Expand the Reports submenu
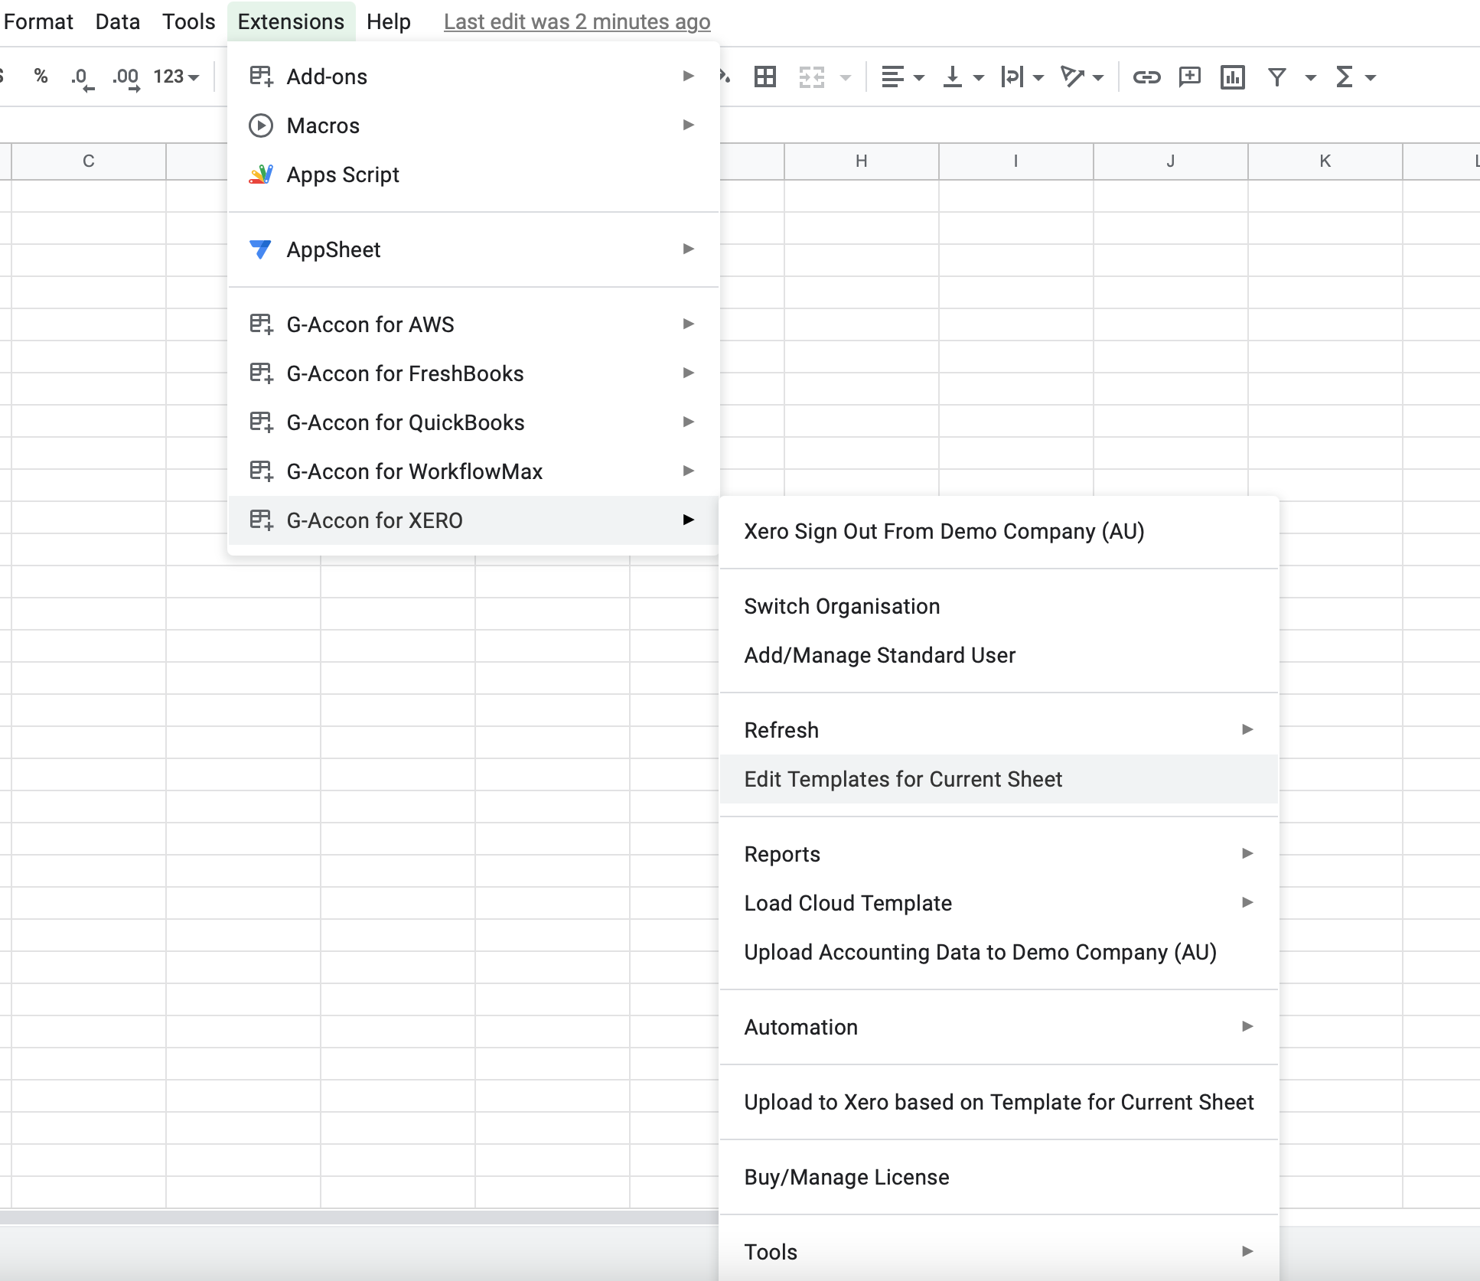 coord(999,854)
